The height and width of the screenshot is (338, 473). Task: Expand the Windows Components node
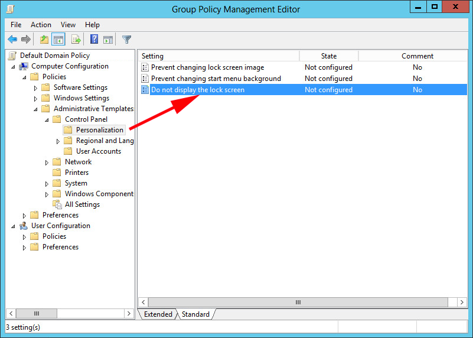pos(47,194)
